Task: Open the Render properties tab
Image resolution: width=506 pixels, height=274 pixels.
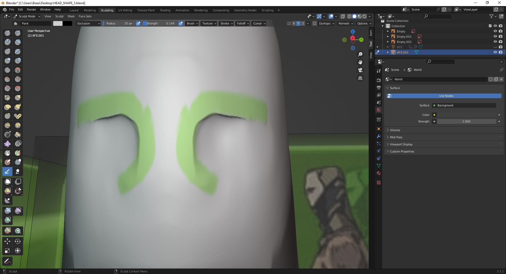Action: point(379,80)
